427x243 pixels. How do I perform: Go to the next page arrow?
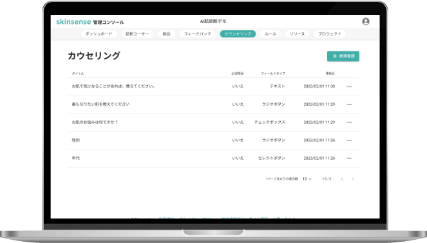click(353, 179)
